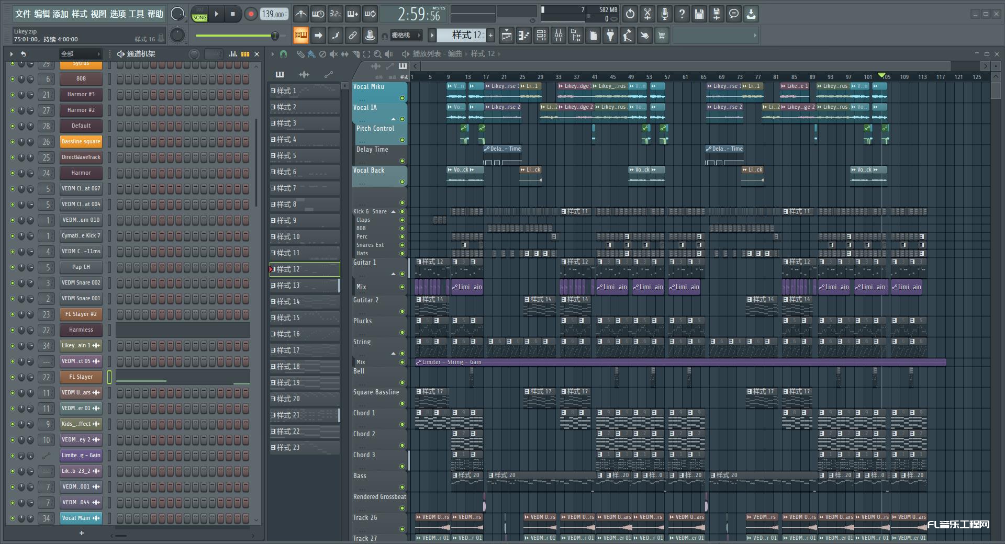Mute the FL Slayer channel
The height and width of the screenshot is (544, 1005).
pyautogui.click(x=13, y=377)
